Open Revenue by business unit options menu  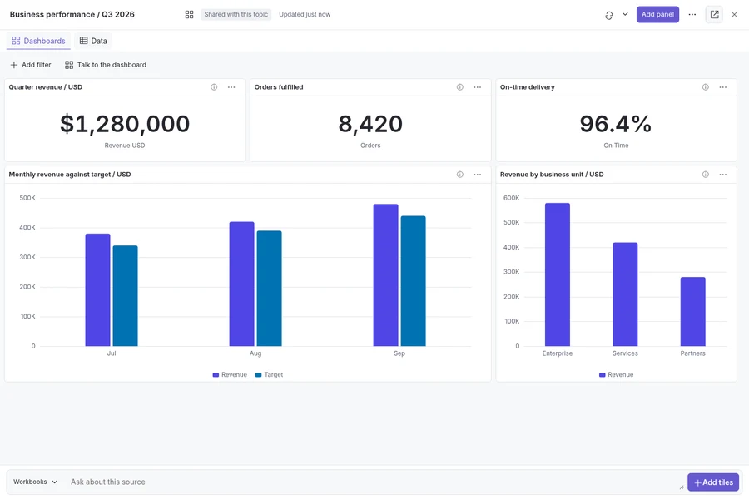(x=722, y=175)
